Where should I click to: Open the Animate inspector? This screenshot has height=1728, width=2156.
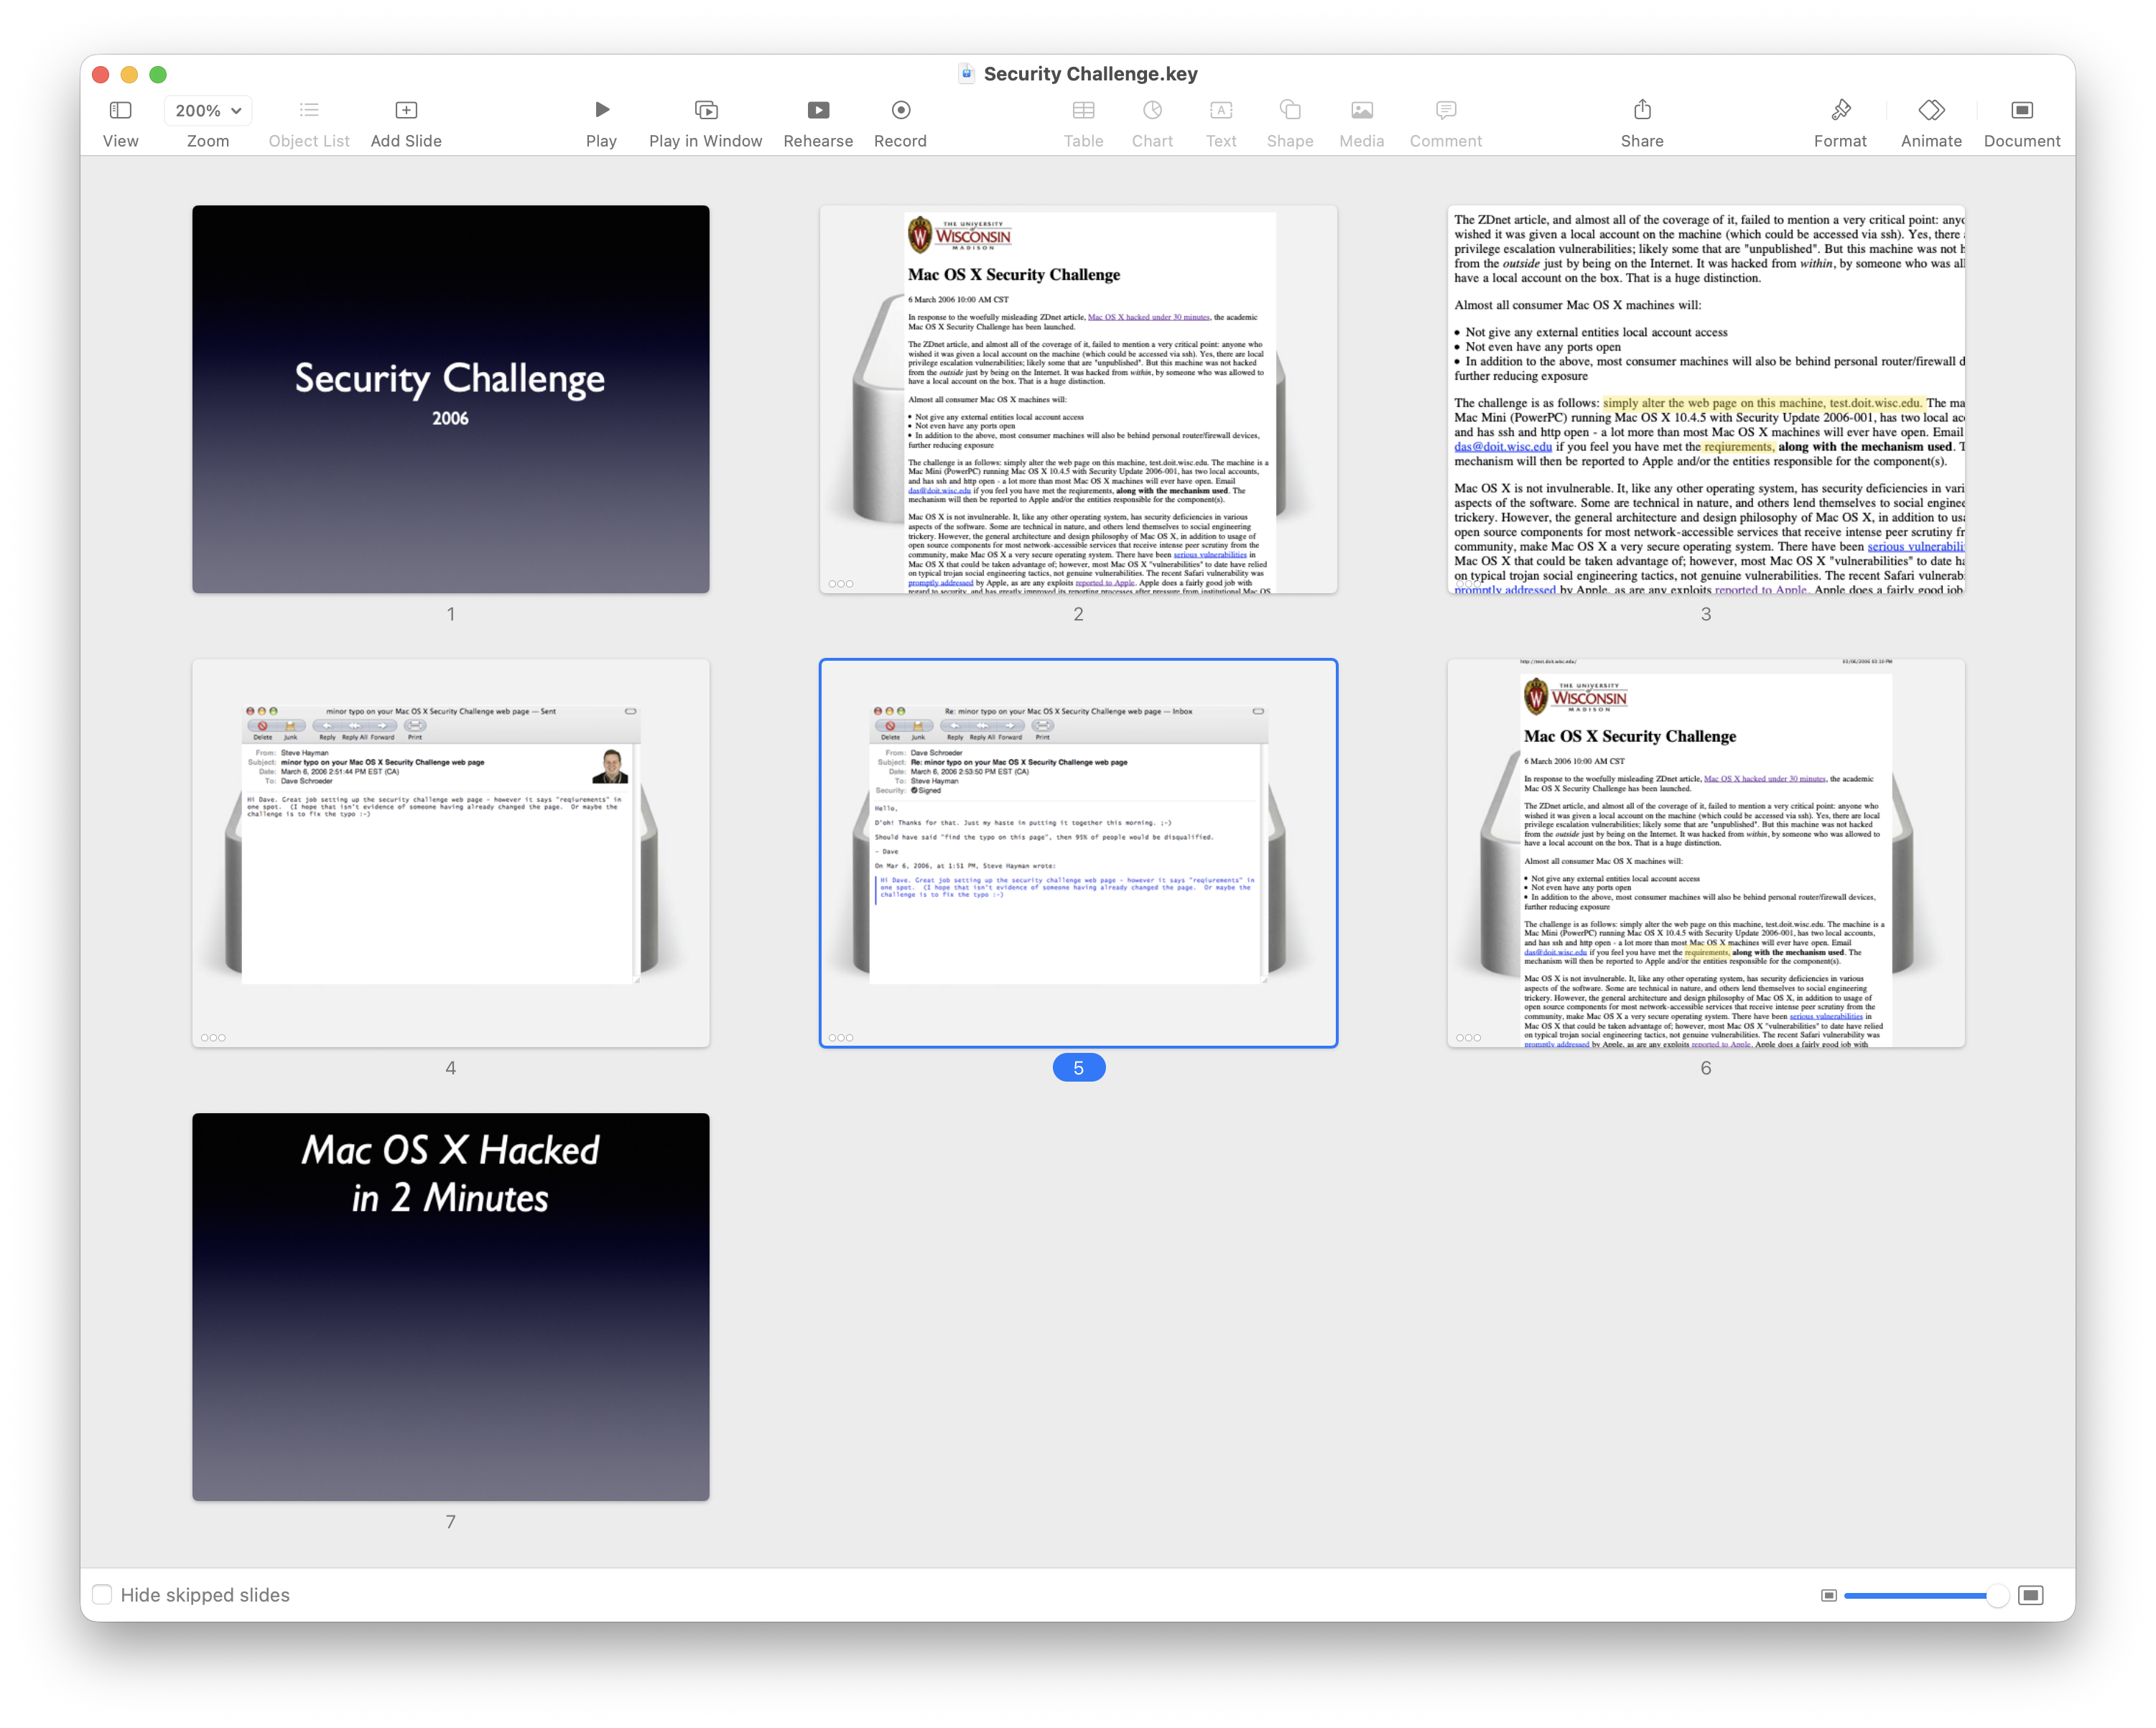[1931, 120]
